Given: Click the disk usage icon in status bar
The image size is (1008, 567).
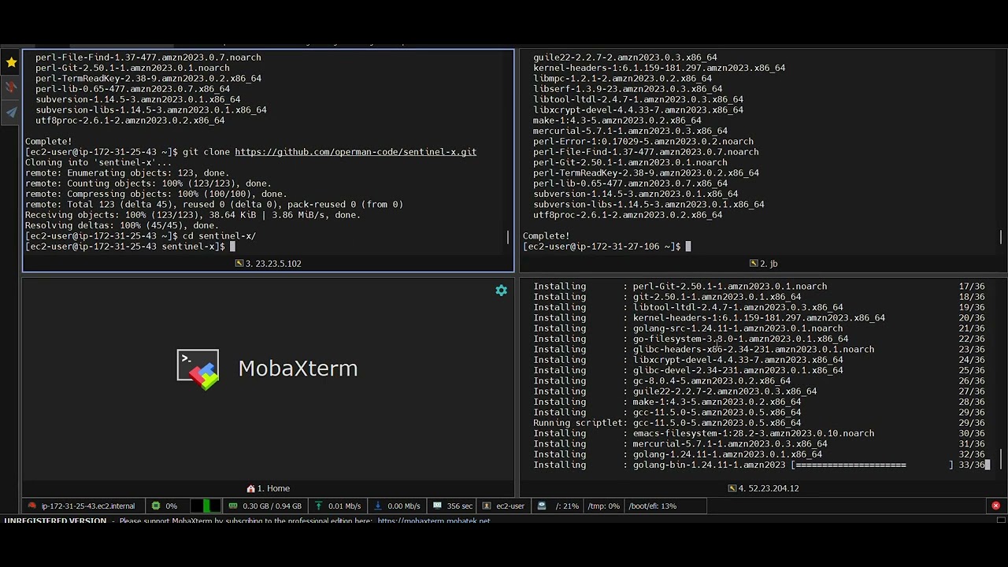Looking at the screenshot, I should 542,506.
